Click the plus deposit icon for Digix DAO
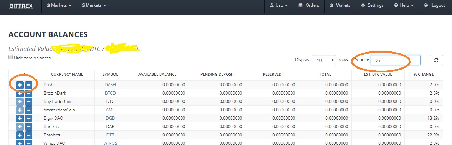The width and height of the screenshot is (452, 145). 20,118
